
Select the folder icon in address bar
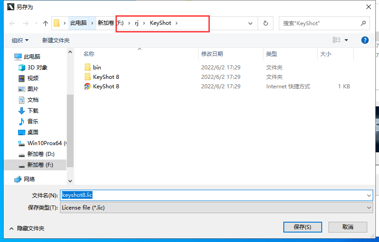pos(56,23)
